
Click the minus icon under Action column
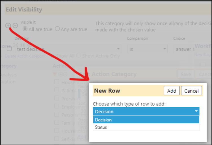tap(65, 74)
